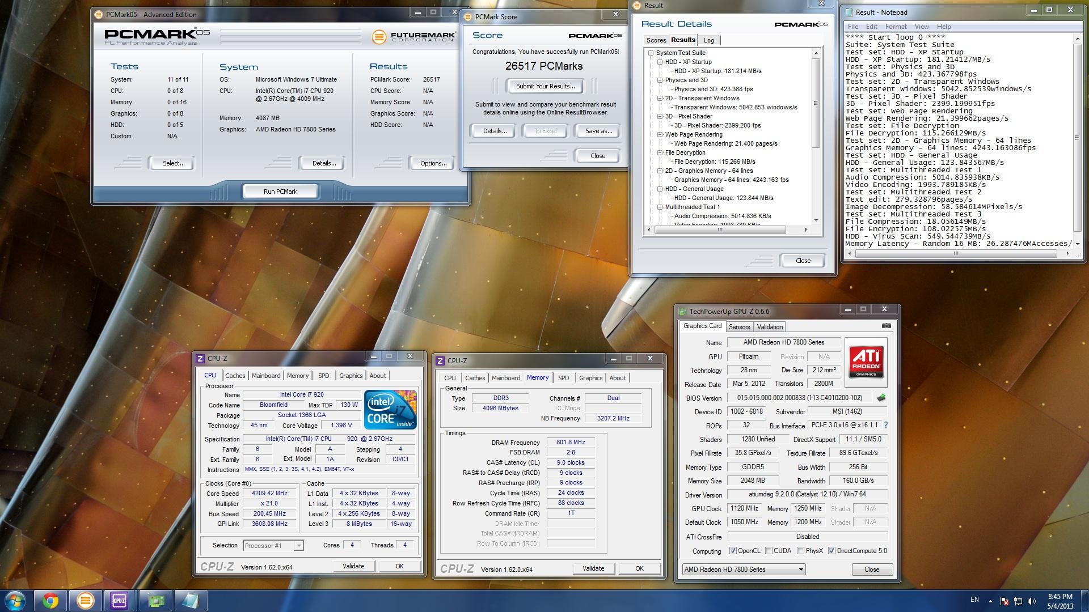The image size is (1089, 612).
Task: Click the ATI Radeon logo in GPU-Z
Action: coord(866,362)
